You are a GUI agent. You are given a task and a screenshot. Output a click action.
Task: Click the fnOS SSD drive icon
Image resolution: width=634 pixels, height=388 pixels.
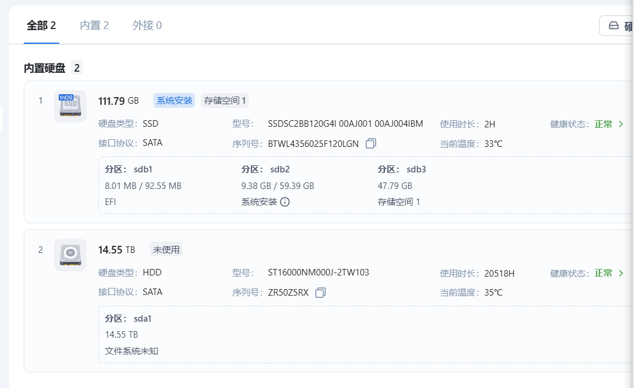pyautogui.click(x=71, y=106)
